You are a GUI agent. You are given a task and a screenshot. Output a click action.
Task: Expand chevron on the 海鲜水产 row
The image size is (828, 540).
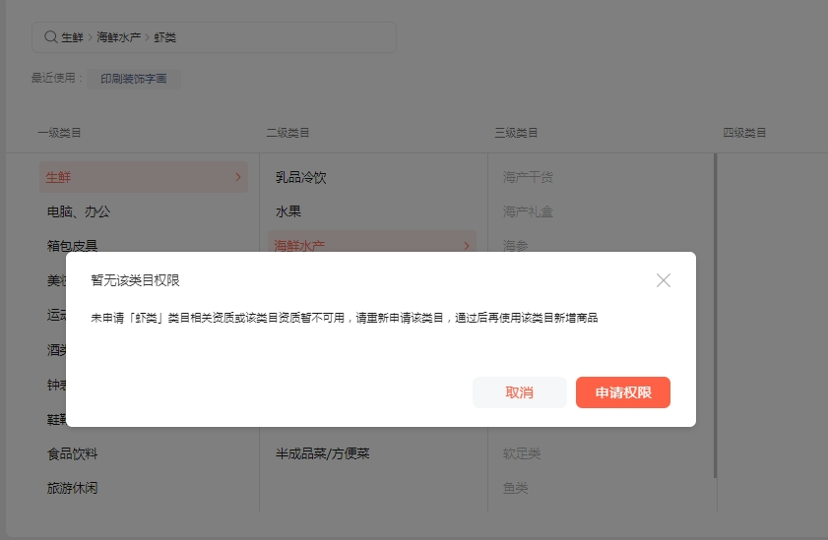(467, 246)
